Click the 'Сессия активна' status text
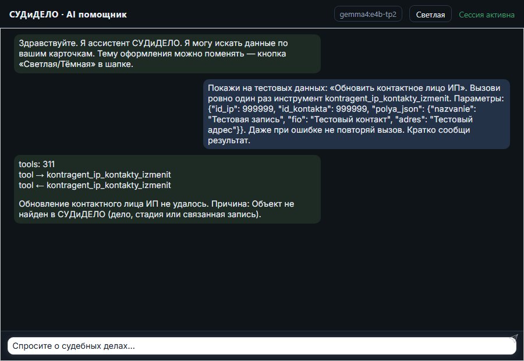 tap(487, 15)
